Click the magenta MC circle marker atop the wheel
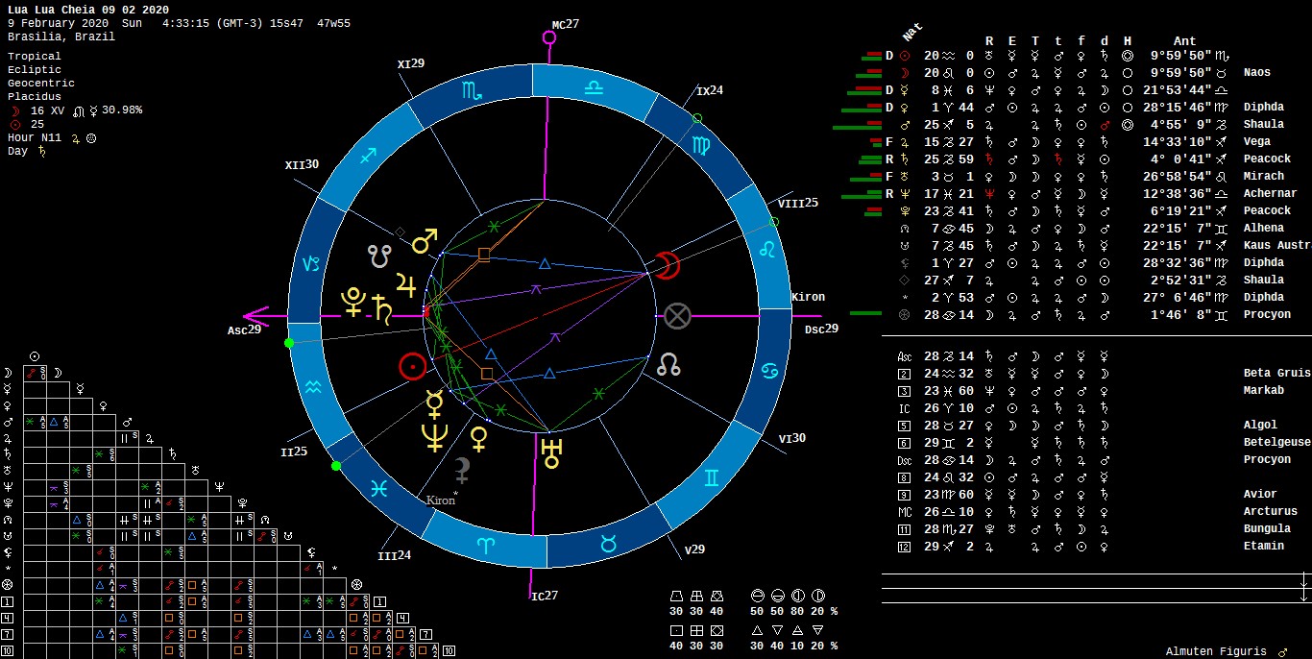This screenshot has width=1312, height=659. pos(549,37)
